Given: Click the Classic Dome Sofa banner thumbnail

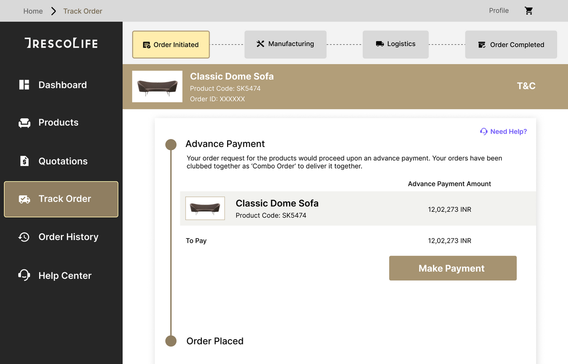Looking at the screenshot, I should click(157, 86).
